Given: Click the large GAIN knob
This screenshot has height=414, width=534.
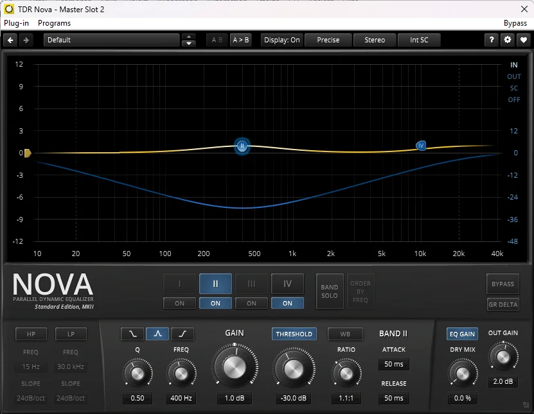Looking at the screenshot, I should (235, 367).
